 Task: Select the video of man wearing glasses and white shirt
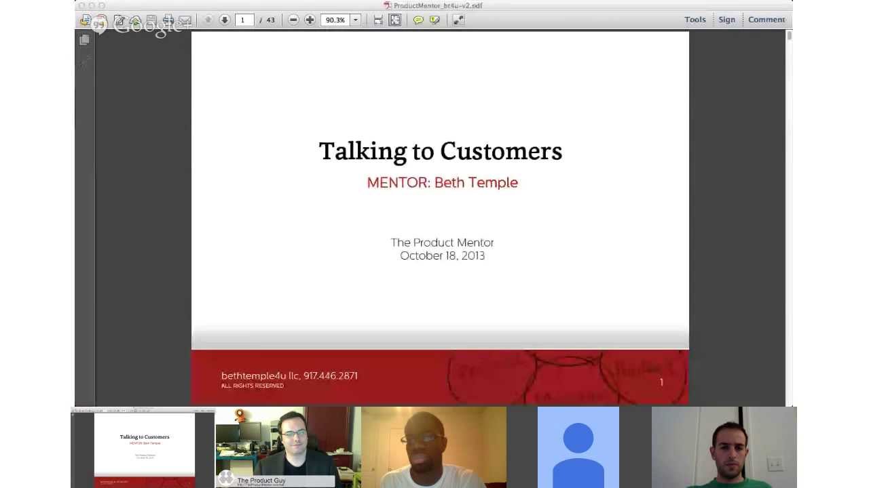(434, 447)
